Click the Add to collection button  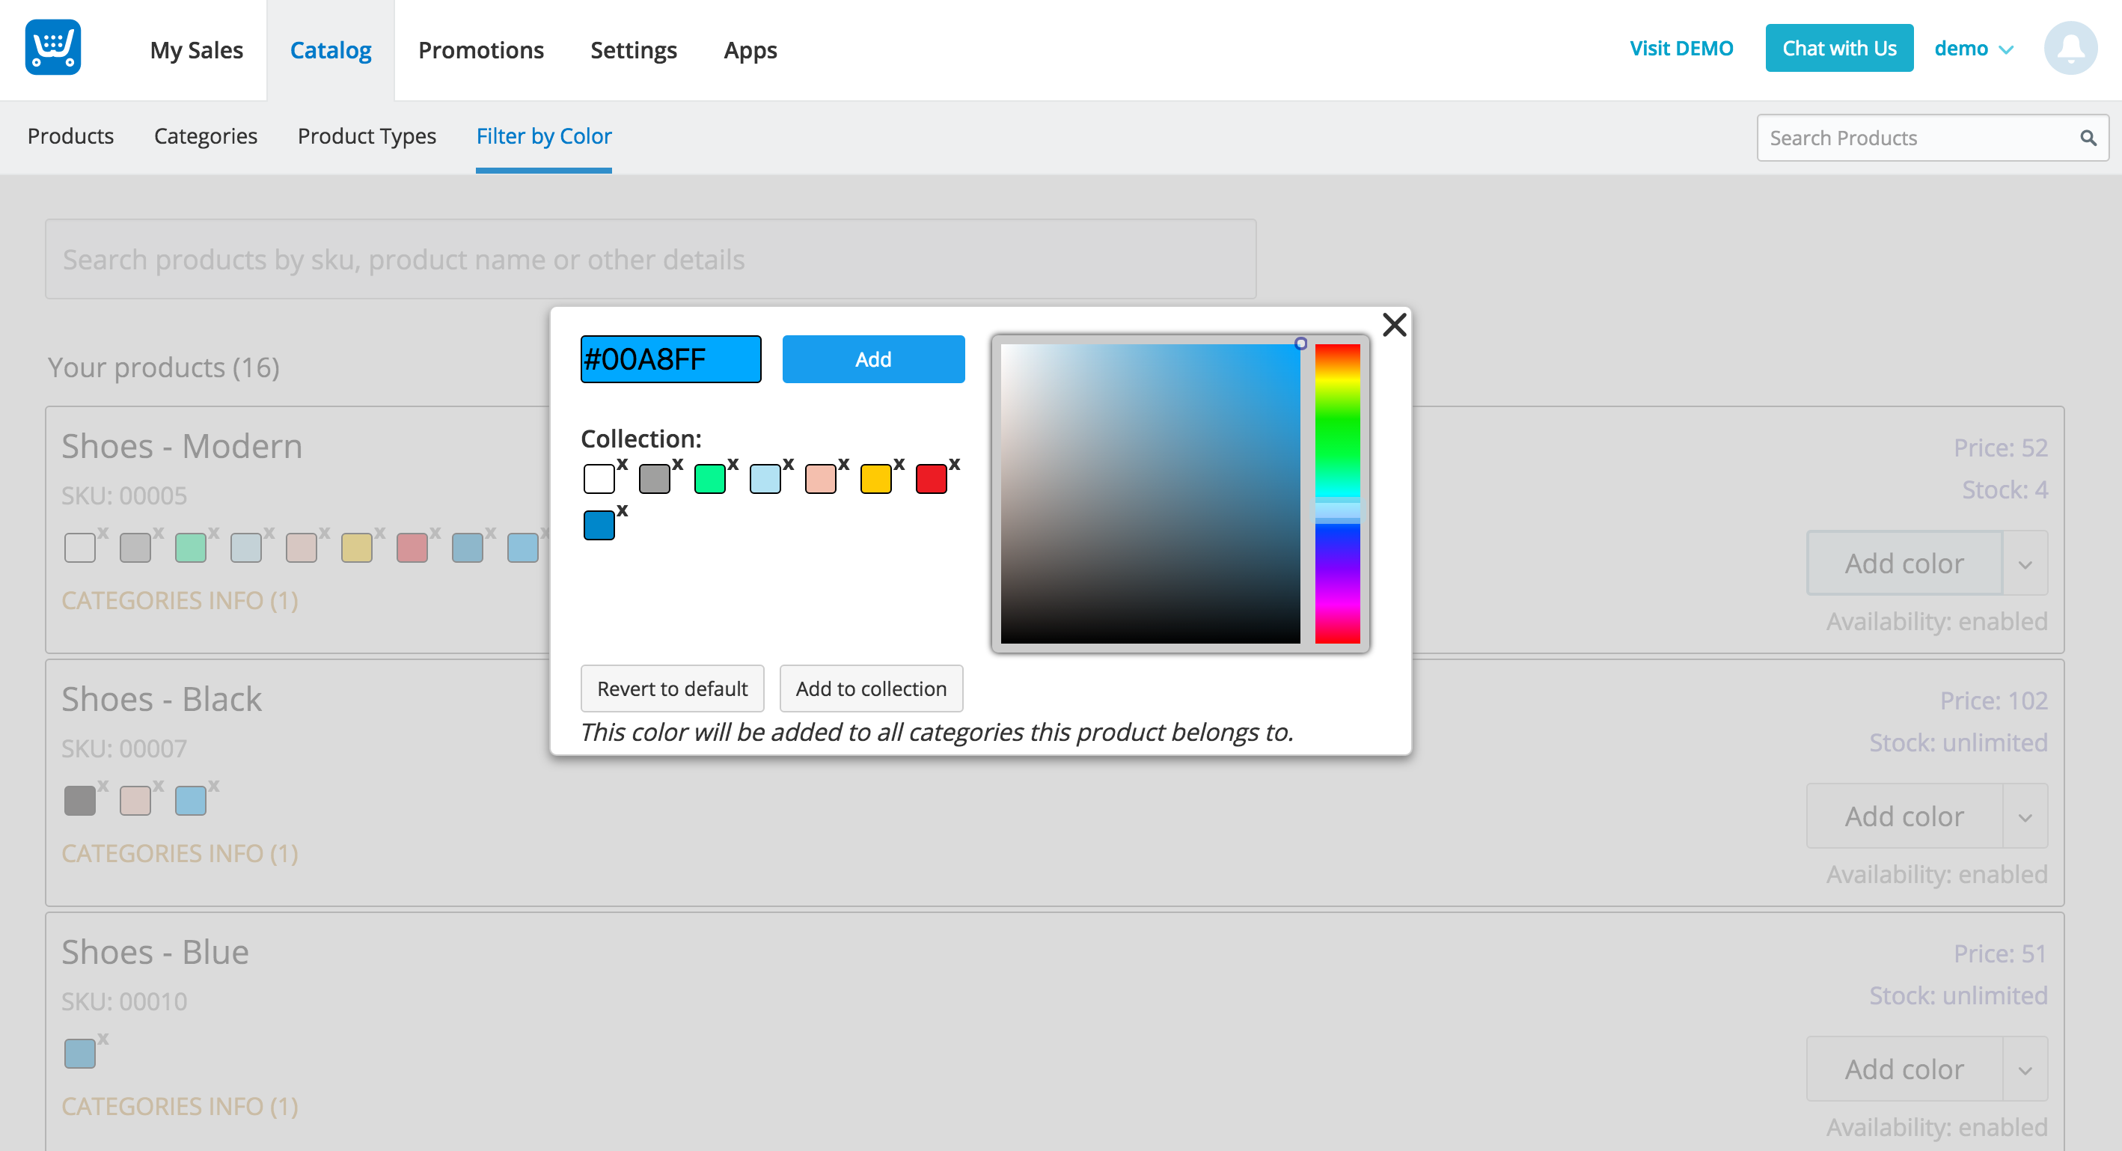871,688
